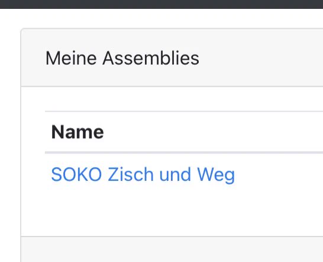Image resolution: width=323 pixels, height=262 pixels.
Task: Click the thick divider line under the Name header
Action: [x=184, y=152]
